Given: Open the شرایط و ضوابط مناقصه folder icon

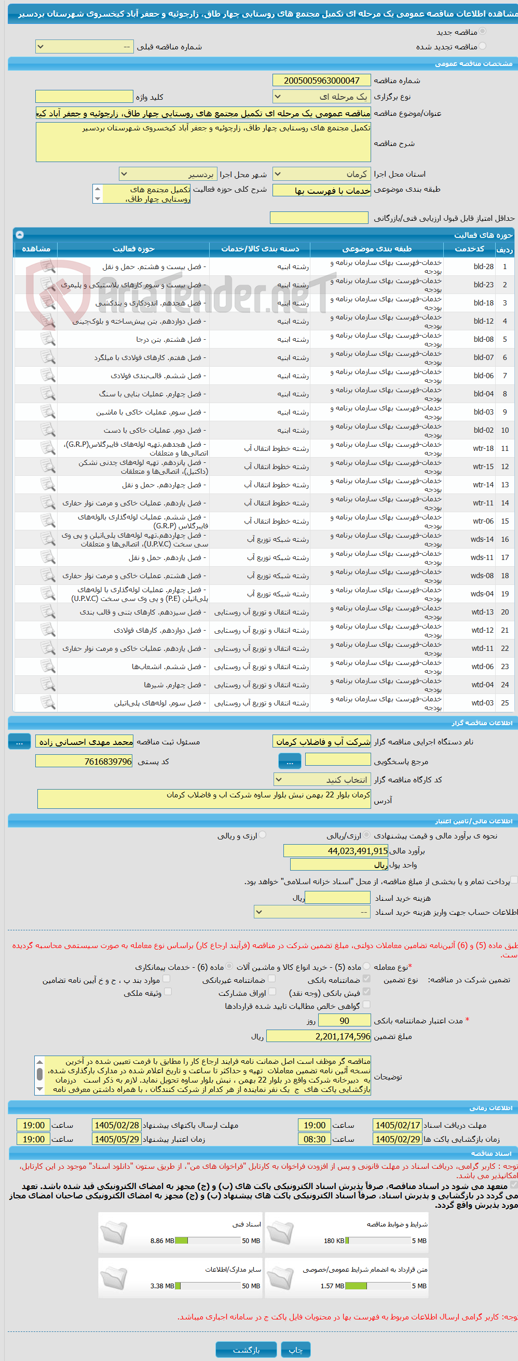Looking at the screenshot, I should click(280, 1233).
